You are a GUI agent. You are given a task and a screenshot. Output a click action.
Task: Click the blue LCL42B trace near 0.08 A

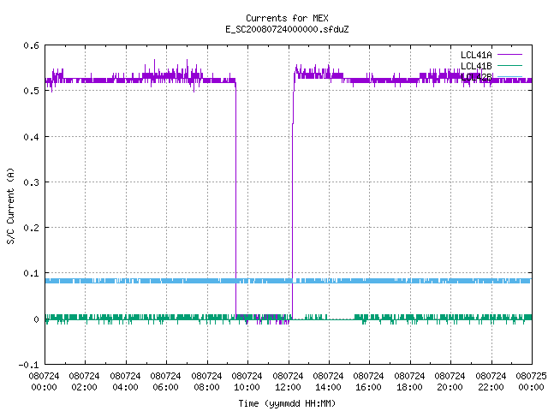[x=289, y=281]
